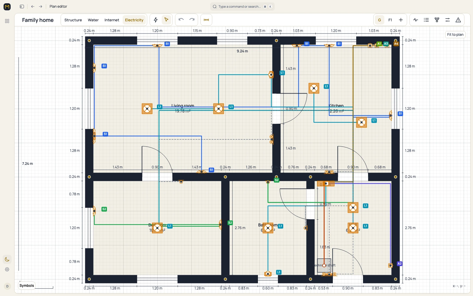Open the Symbols panel button

pyautogui.click(x=27, y=286)
